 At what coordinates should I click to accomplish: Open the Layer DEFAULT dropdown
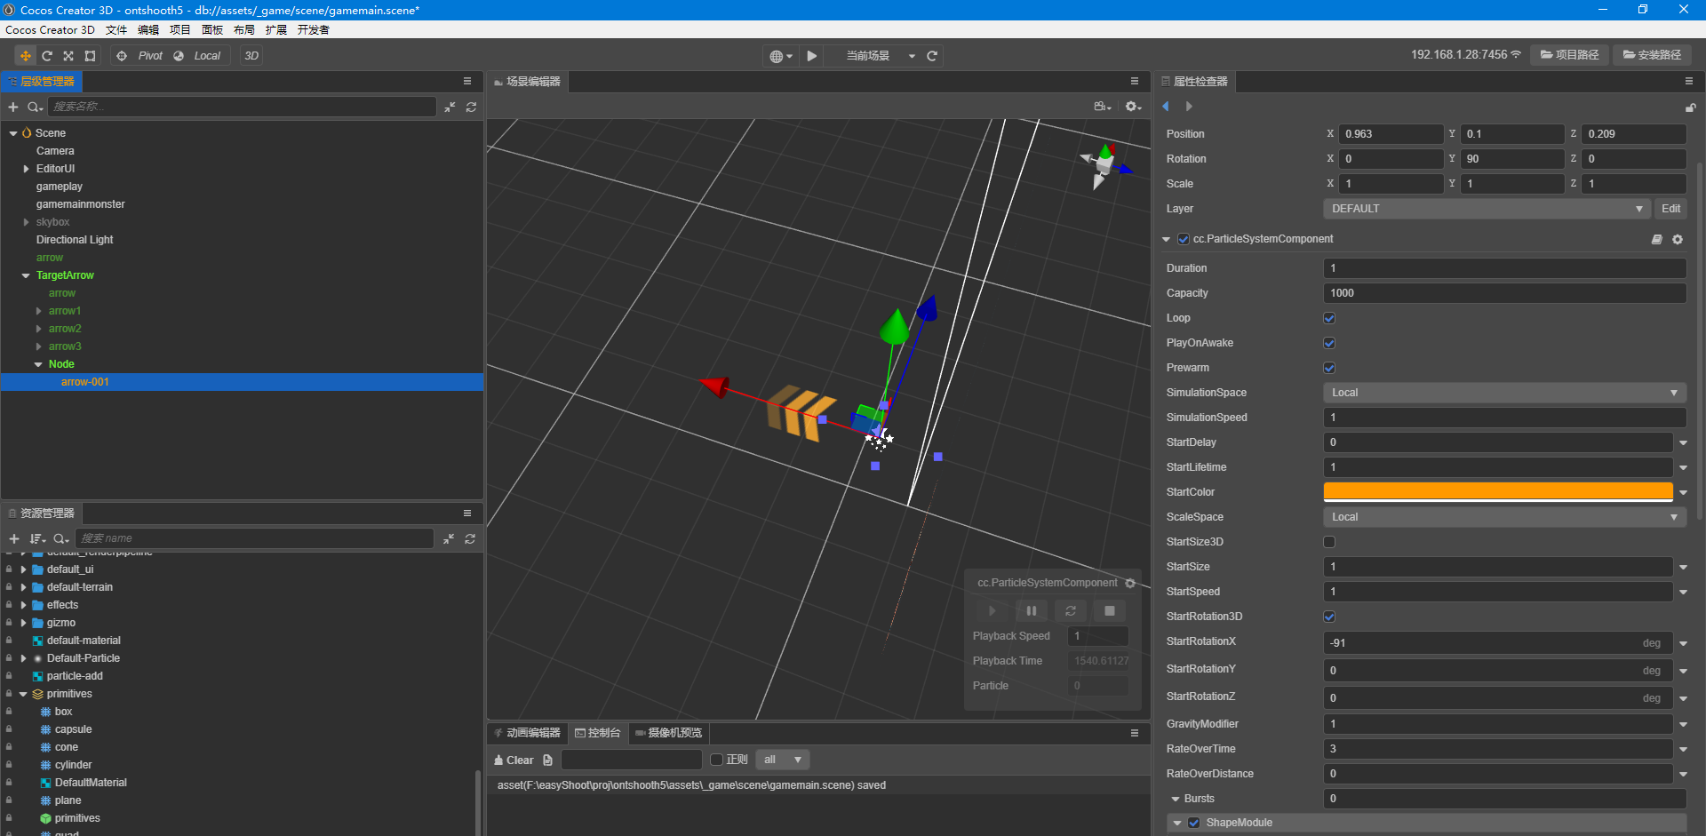(x=1486, y=209)
